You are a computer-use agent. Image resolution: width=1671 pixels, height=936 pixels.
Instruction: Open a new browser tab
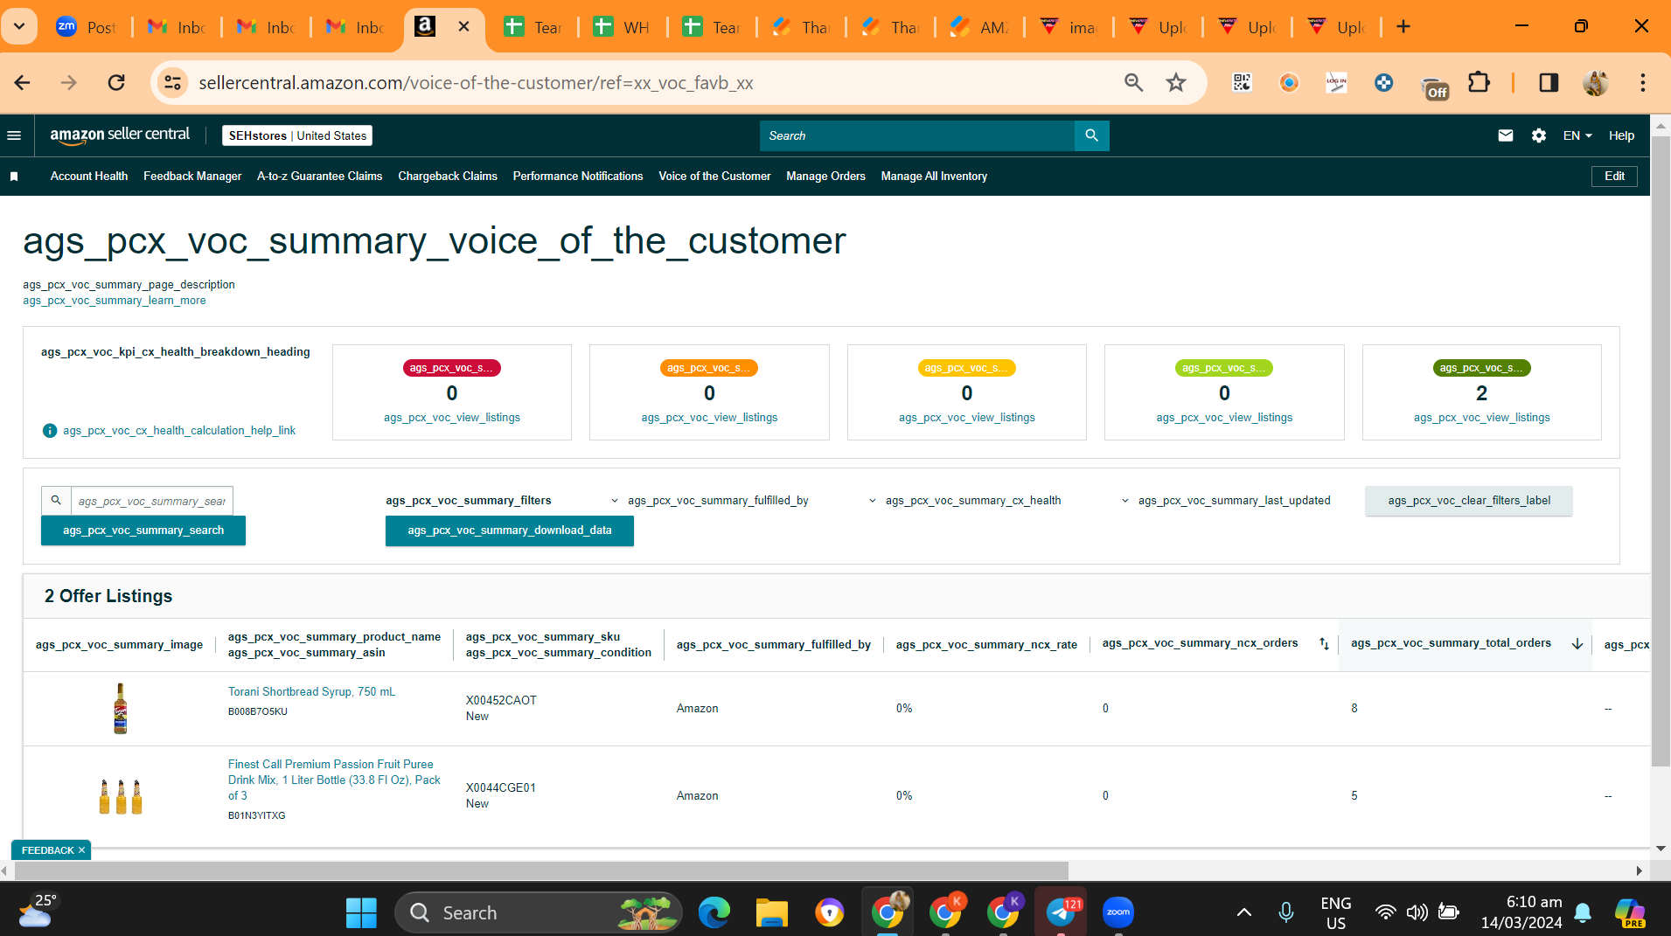(x=1403, y=27)
